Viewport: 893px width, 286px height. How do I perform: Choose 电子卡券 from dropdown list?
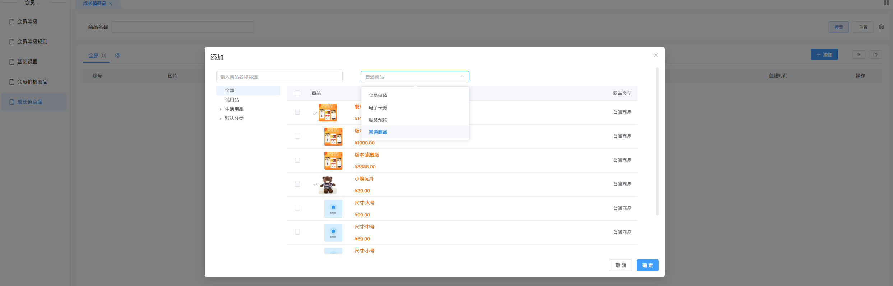(x=415, y=108)
